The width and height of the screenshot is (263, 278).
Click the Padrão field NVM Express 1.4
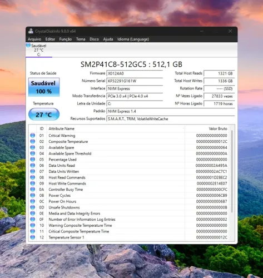coord(171,111)
